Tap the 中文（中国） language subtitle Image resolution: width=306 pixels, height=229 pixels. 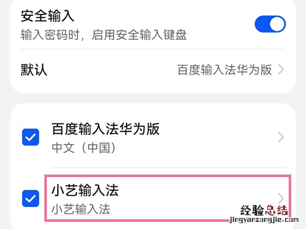85,148
